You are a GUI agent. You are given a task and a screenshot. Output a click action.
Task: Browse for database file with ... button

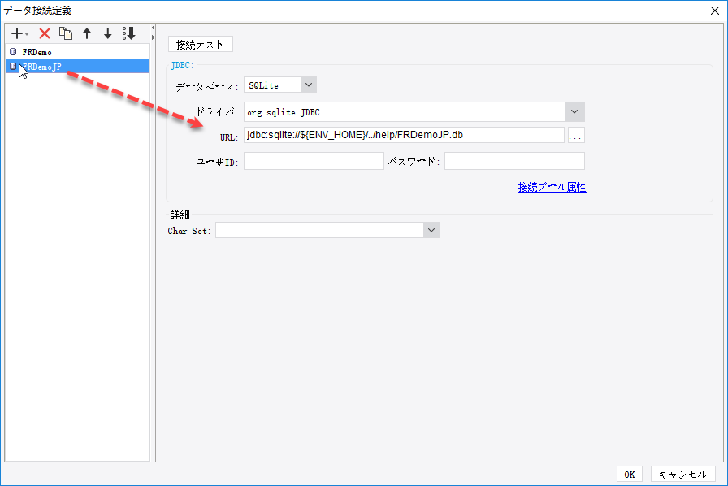[576, 135]
